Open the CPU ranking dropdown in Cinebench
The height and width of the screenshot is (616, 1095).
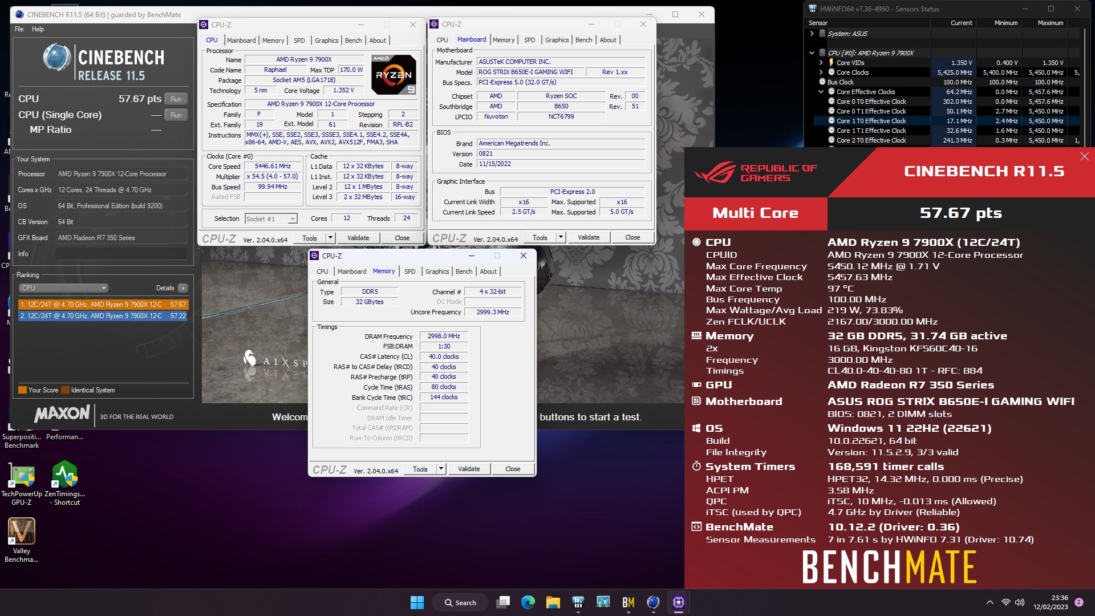click(63, 288)
